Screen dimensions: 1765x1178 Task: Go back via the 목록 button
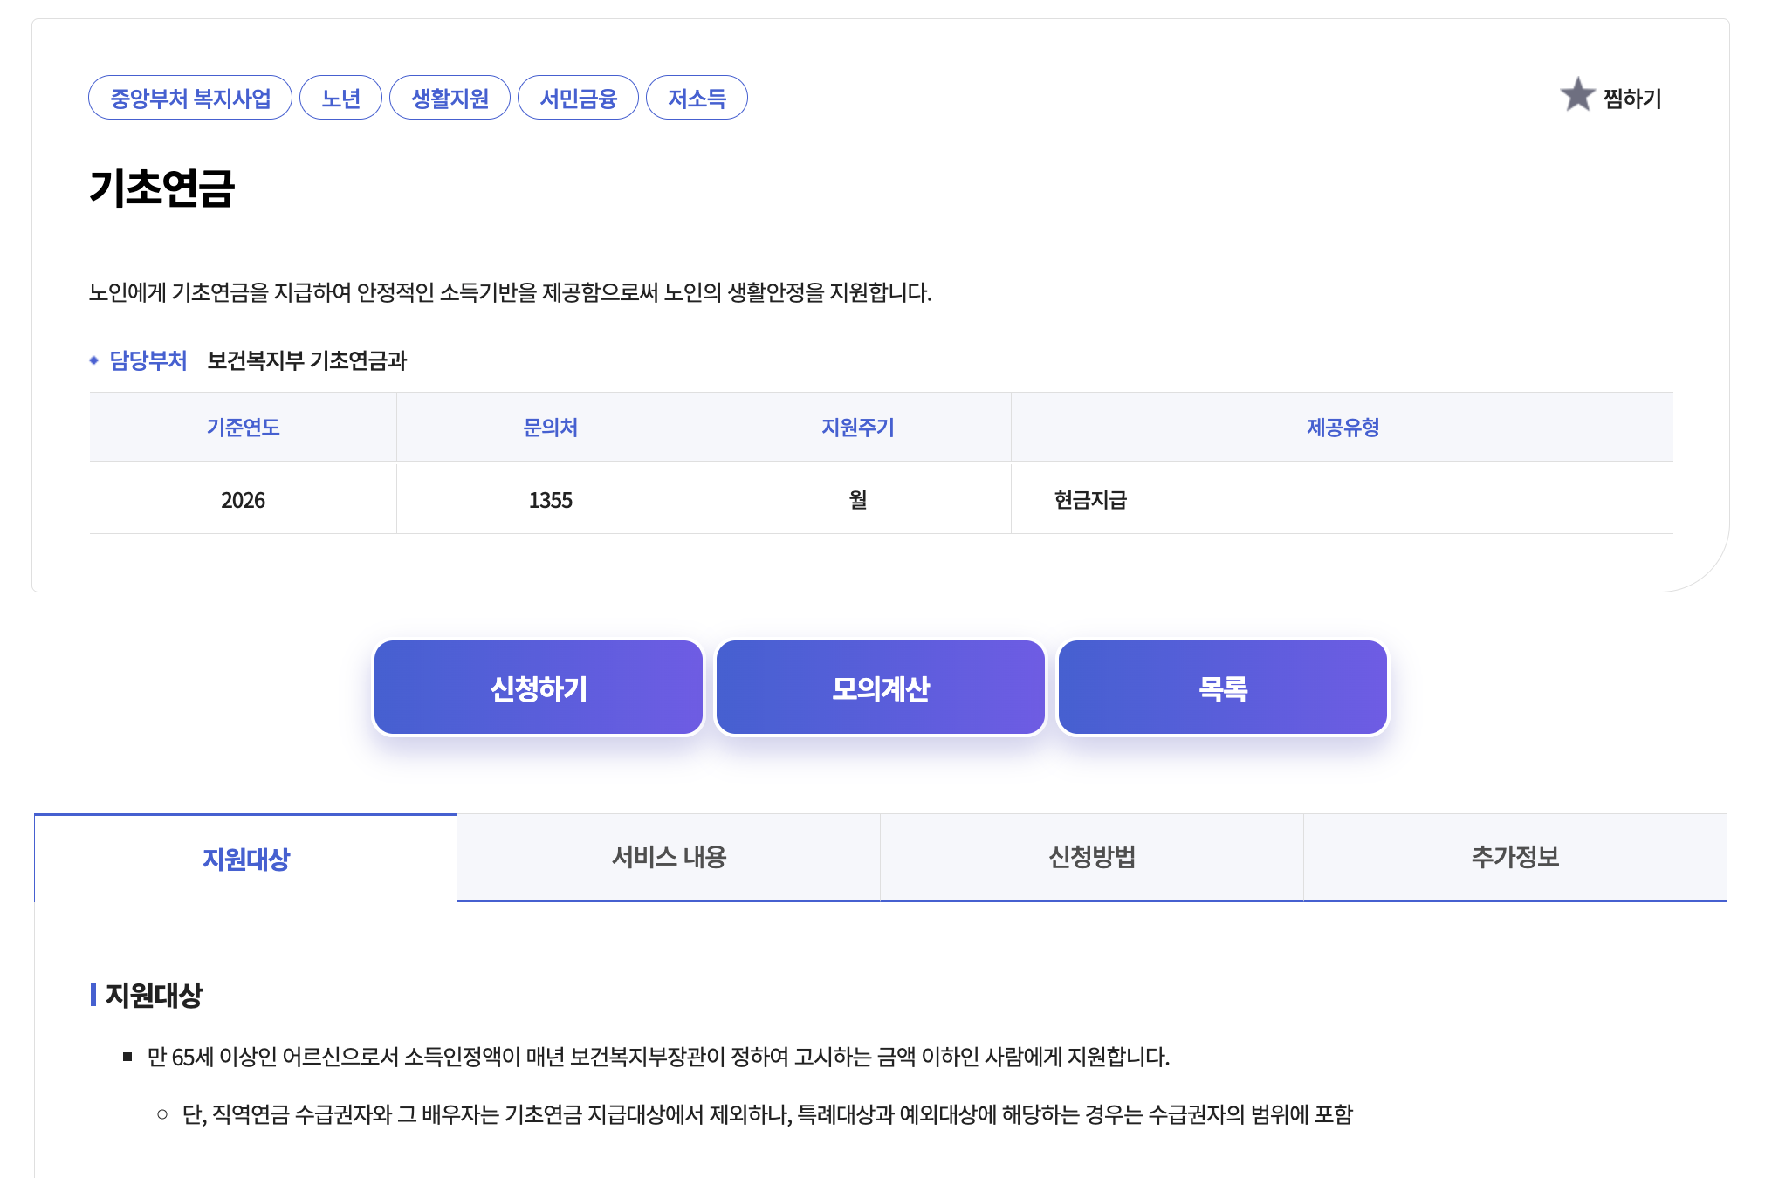[x=1223, y=688]
